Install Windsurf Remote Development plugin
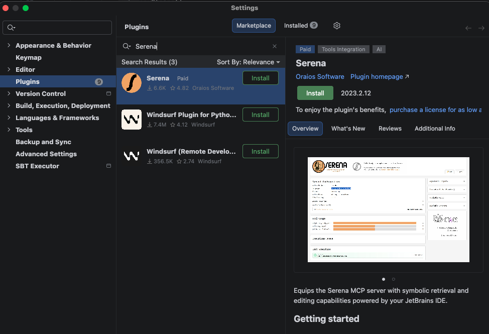This screenshot has width=489, height=334. pyautogui.click(x=261, y=151)
